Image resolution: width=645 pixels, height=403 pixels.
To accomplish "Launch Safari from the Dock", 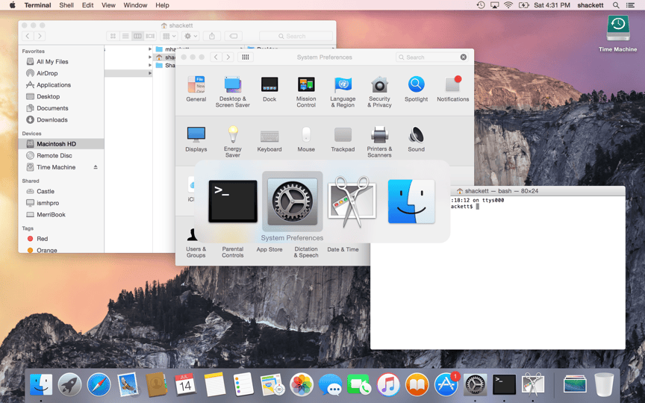I will click(x=99, y=385).
